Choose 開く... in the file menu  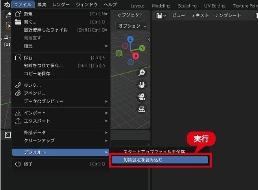[x=61, y=22]
